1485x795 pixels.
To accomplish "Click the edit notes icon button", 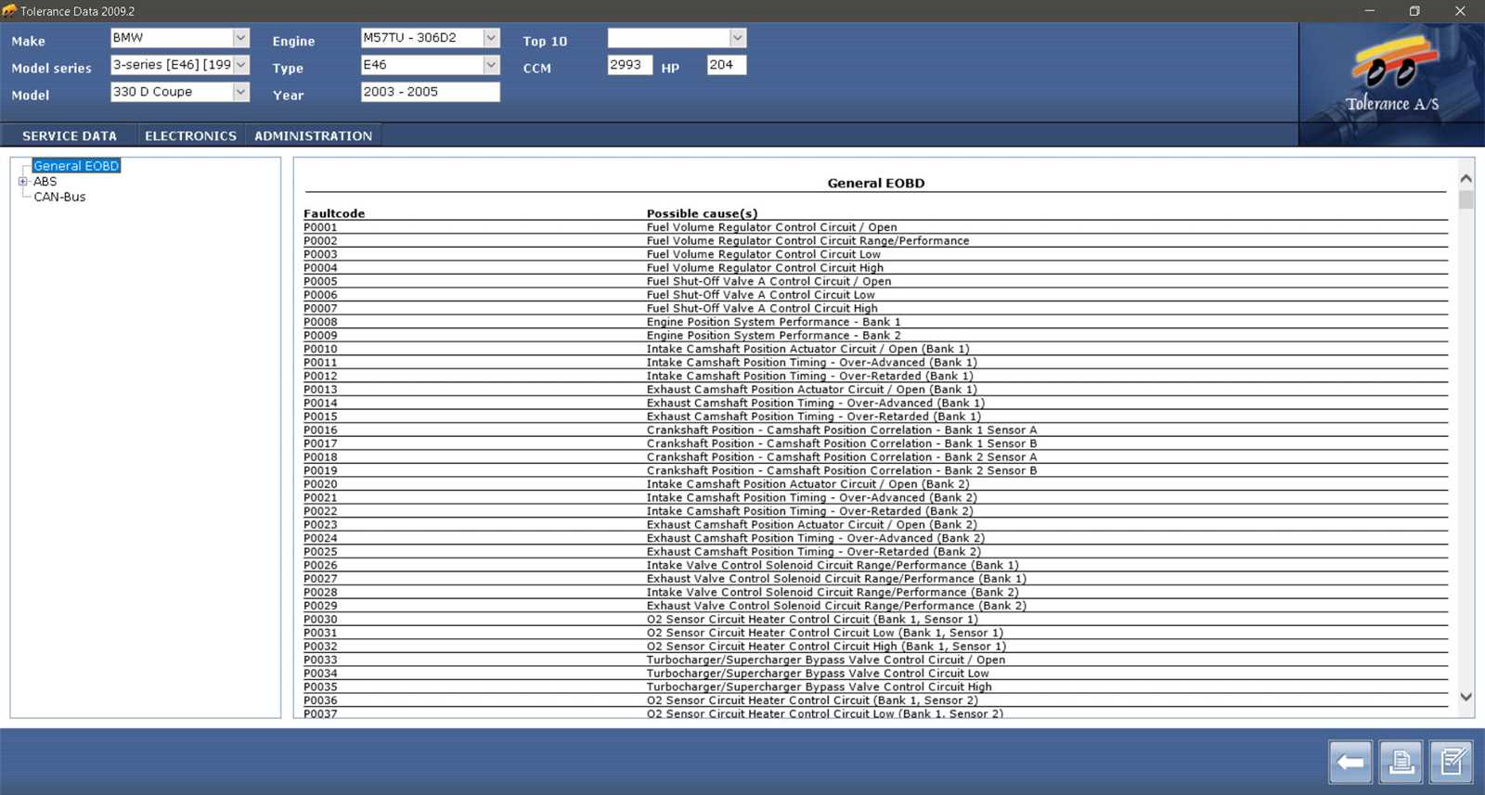I will point(1451,763).
